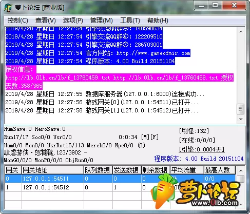The image size is (250, 214).
Task: Click the 引擎交流QQ群⑦ 286703001 log line
Action: point(84,45)
